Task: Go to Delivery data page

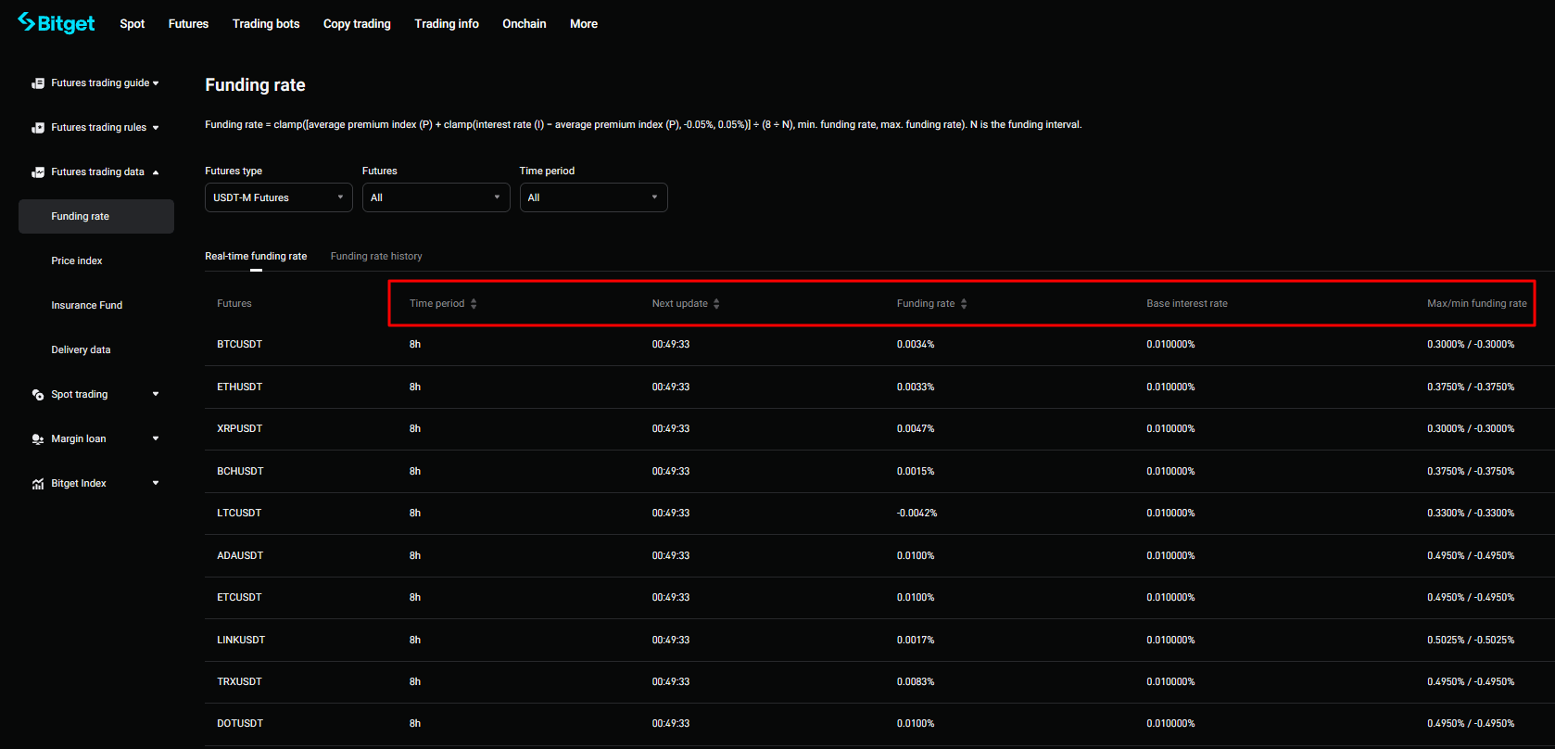Action: tap(81, 350)
